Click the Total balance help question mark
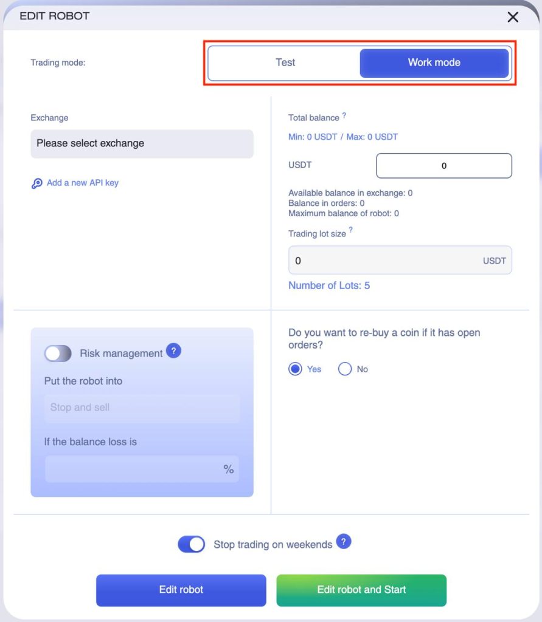Screen dimensions: 542x622 pyautogui.click(x=344, y=115)
